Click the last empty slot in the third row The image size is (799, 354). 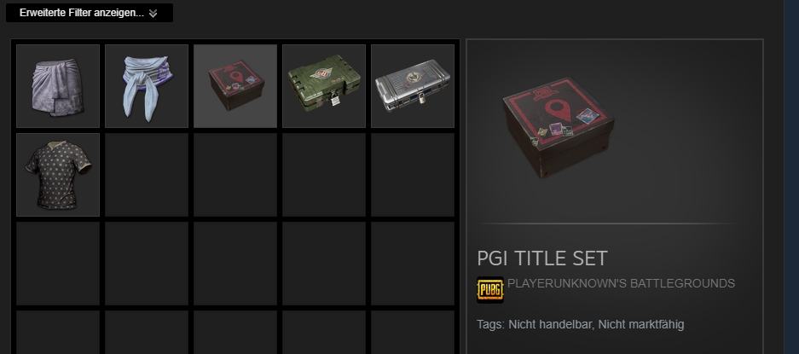(413, 264)
